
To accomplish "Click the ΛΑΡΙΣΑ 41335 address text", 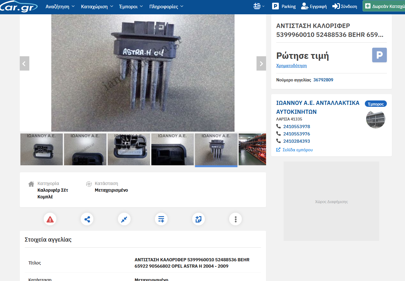I will [x=289, y=119].
